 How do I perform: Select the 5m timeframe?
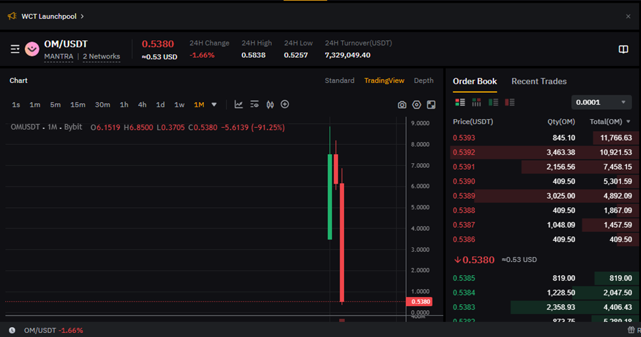(x=55, y=105)
